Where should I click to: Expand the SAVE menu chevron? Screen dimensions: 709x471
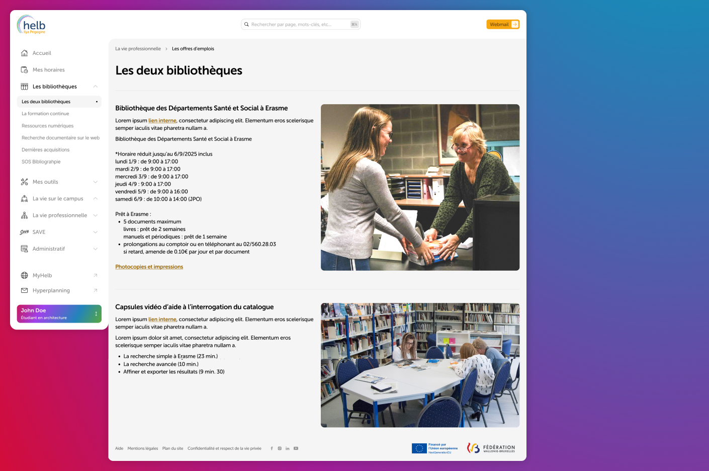tap(96, 232)
